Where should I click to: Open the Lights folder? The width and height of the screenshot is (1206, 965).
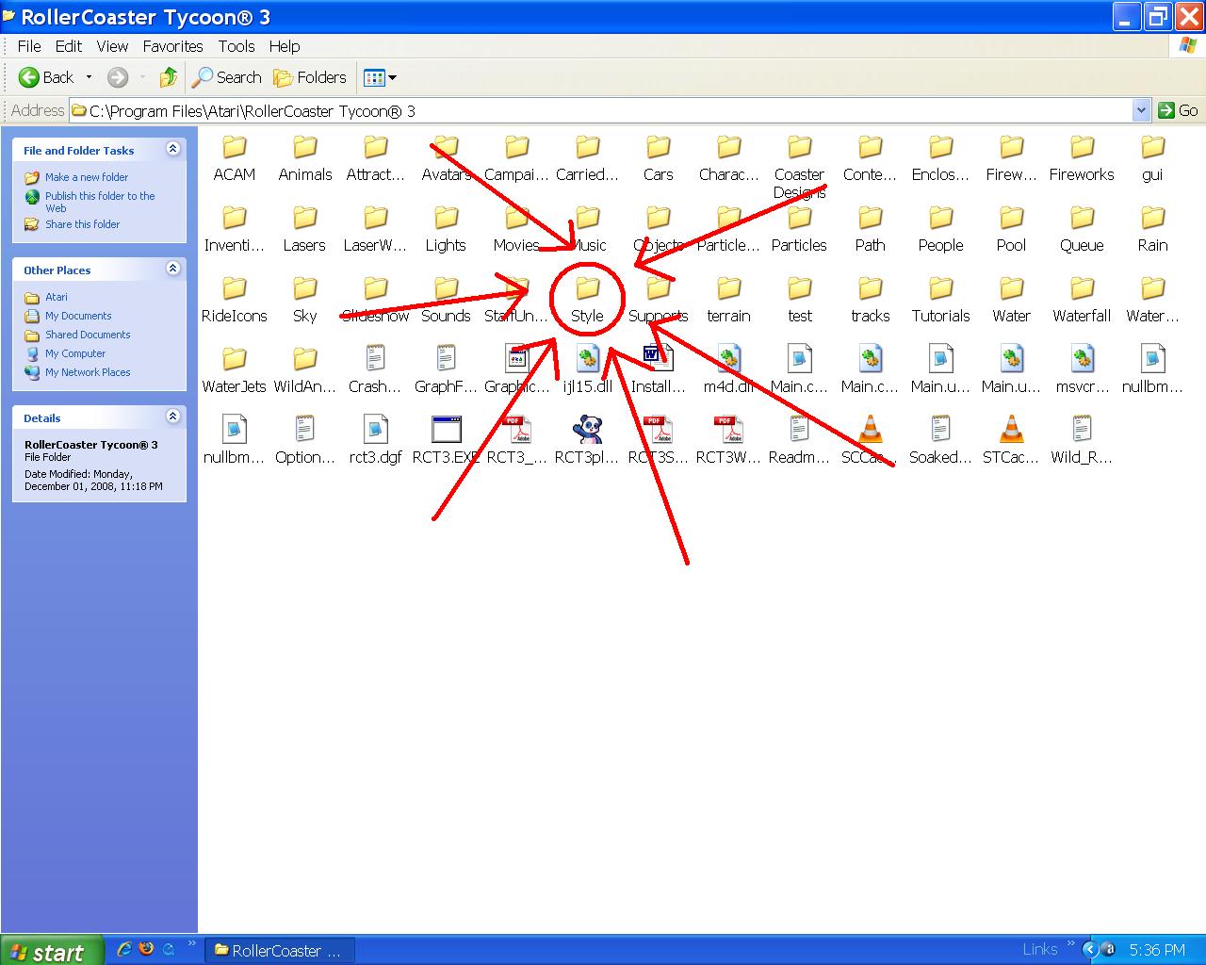[x=446, y=229]
